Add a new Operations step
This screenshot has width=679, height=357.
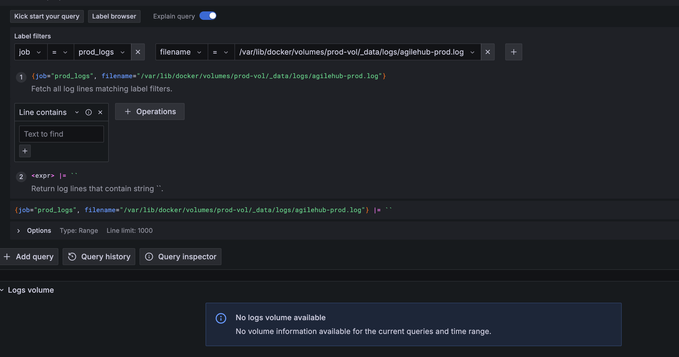pos(150,111)
